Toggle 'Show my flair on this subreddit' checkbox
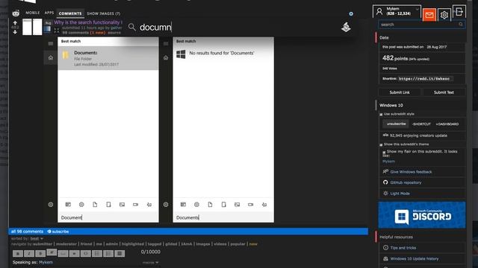This screenshot has width=478, height=268. [x=384, y=152]
